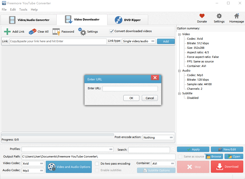Collapse the Audio tree node
Image resolution: width=245 pixels, height=179 pixels.
[x=179, y=71]
